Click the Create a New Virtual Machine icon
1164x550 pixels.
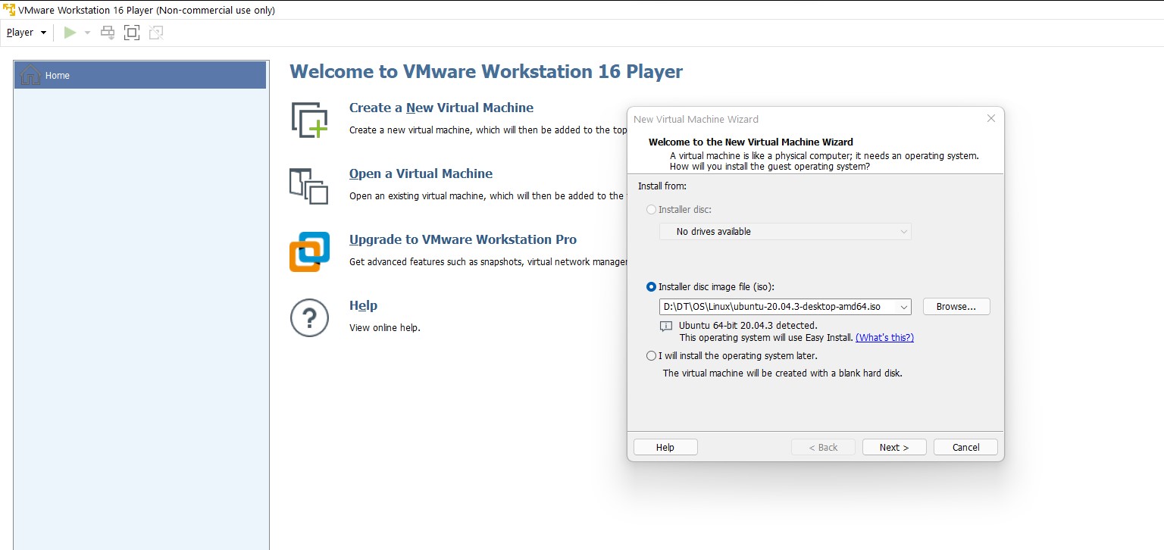pyautogui.click(x=309, y=120)
